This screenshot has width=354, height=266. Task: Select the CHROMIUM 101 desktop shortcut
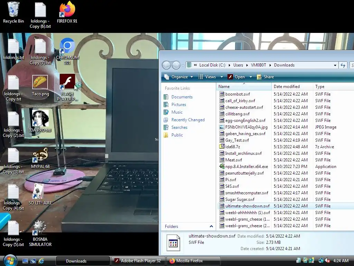pyautogui.click(x=67, y=51)
